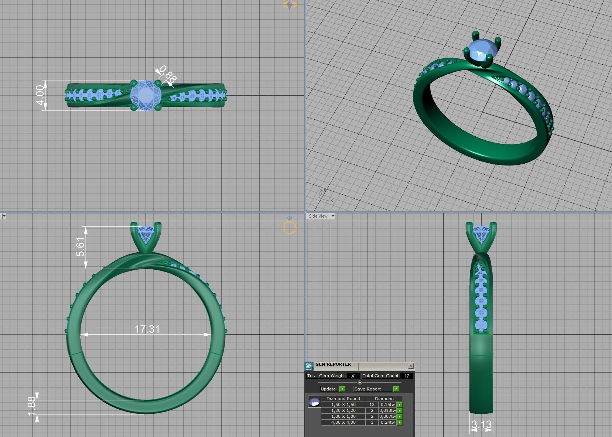This screenshot has width=612, height=437.
Task: Select the 1,20 X 1,20 size cell
Action: (x=343, y=410)
